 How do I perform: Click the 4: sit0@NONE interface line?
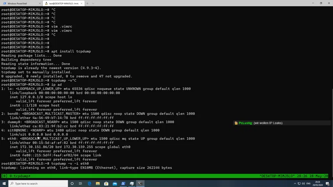(x=81, y=130)
